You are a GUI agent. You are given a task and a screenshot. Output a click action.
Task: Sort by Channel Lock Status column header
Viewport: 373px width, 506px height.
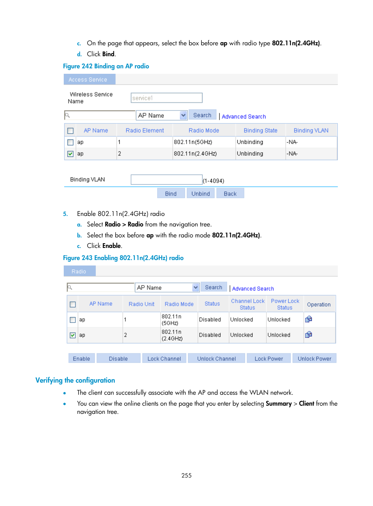pos(247,304)
